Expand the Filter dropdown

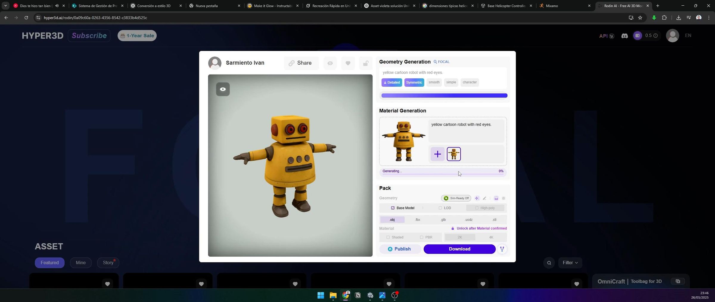tap(570, 263)
